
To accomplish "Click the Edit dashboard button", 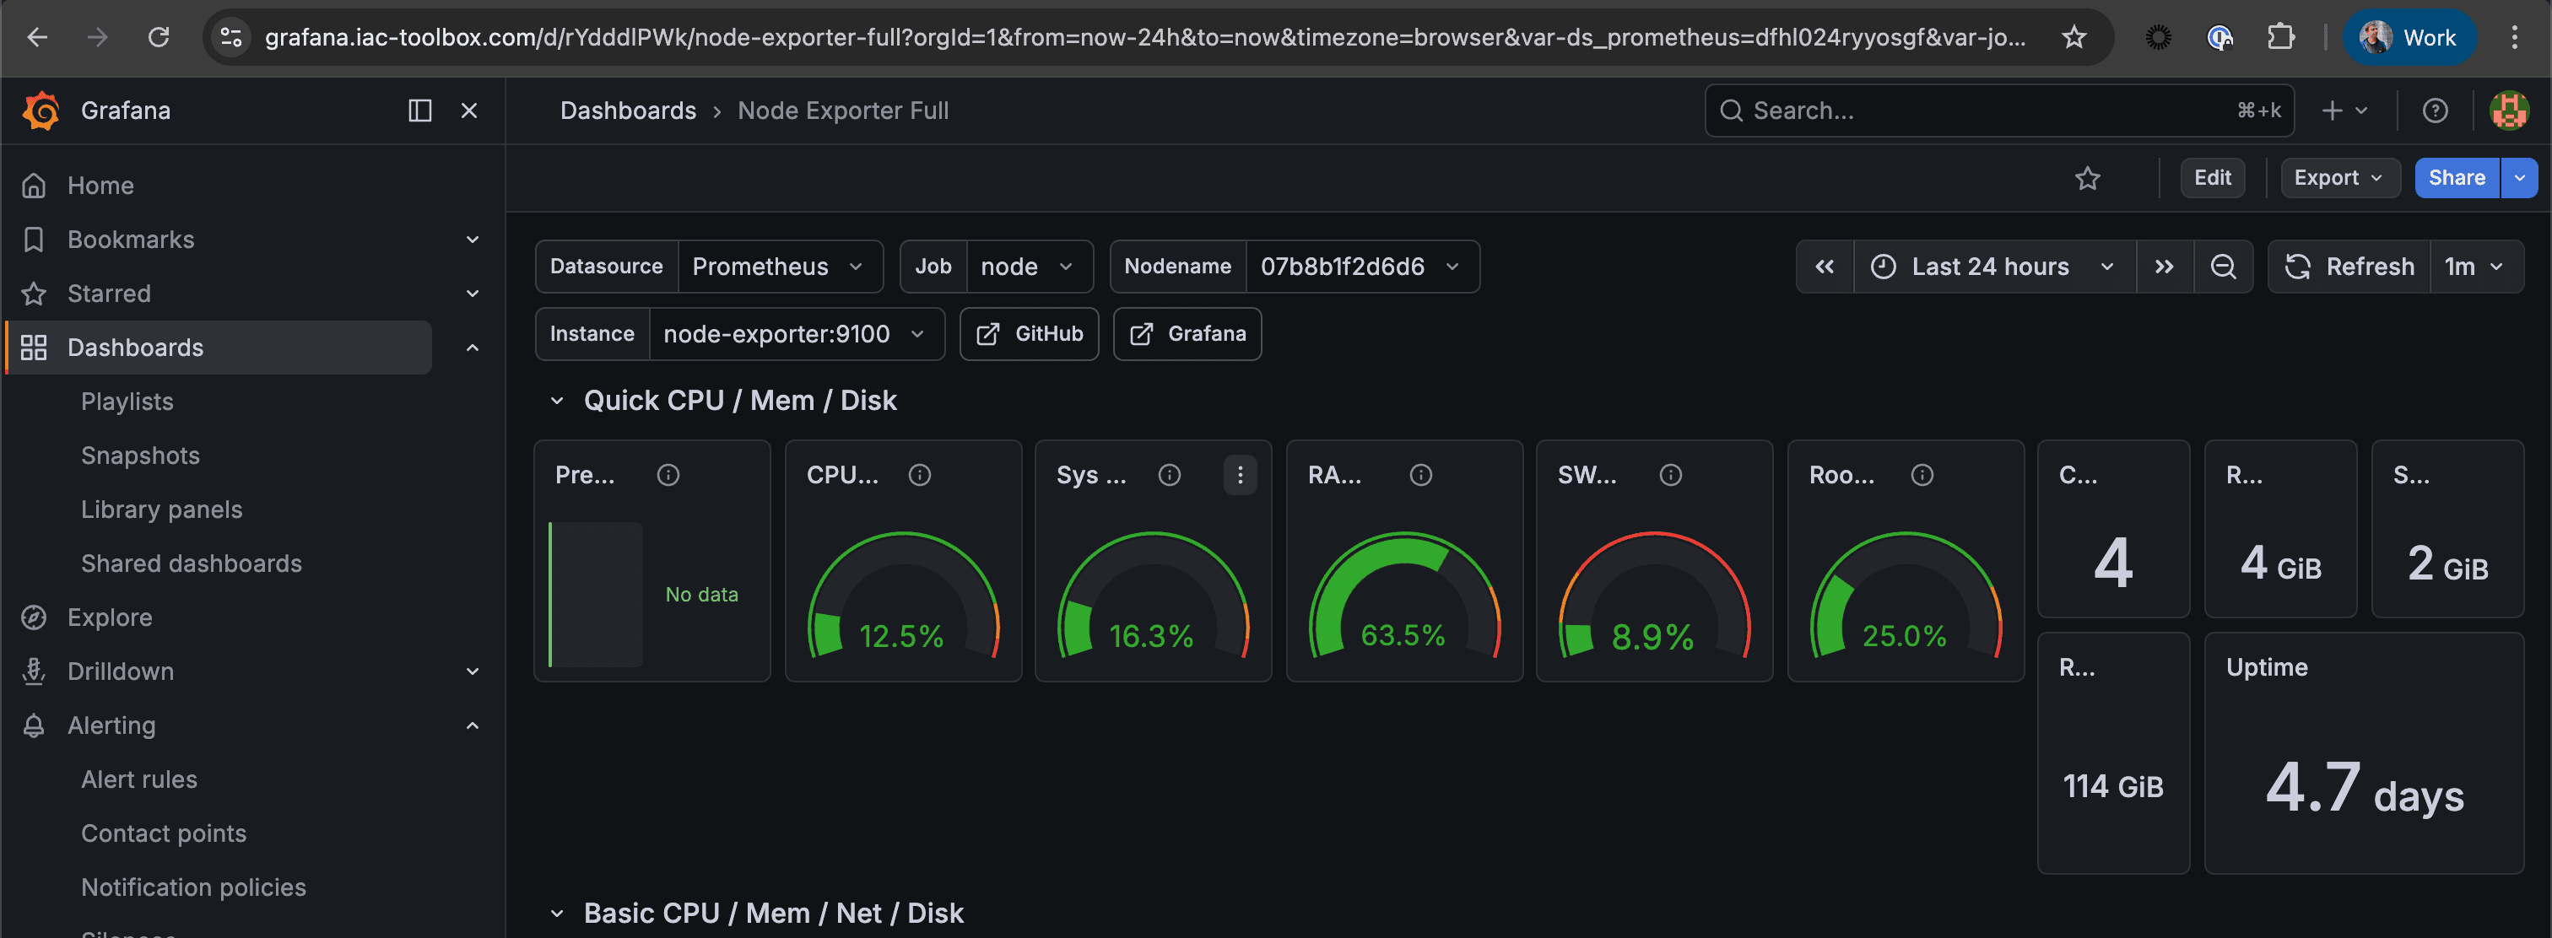I will [2211, 177].
